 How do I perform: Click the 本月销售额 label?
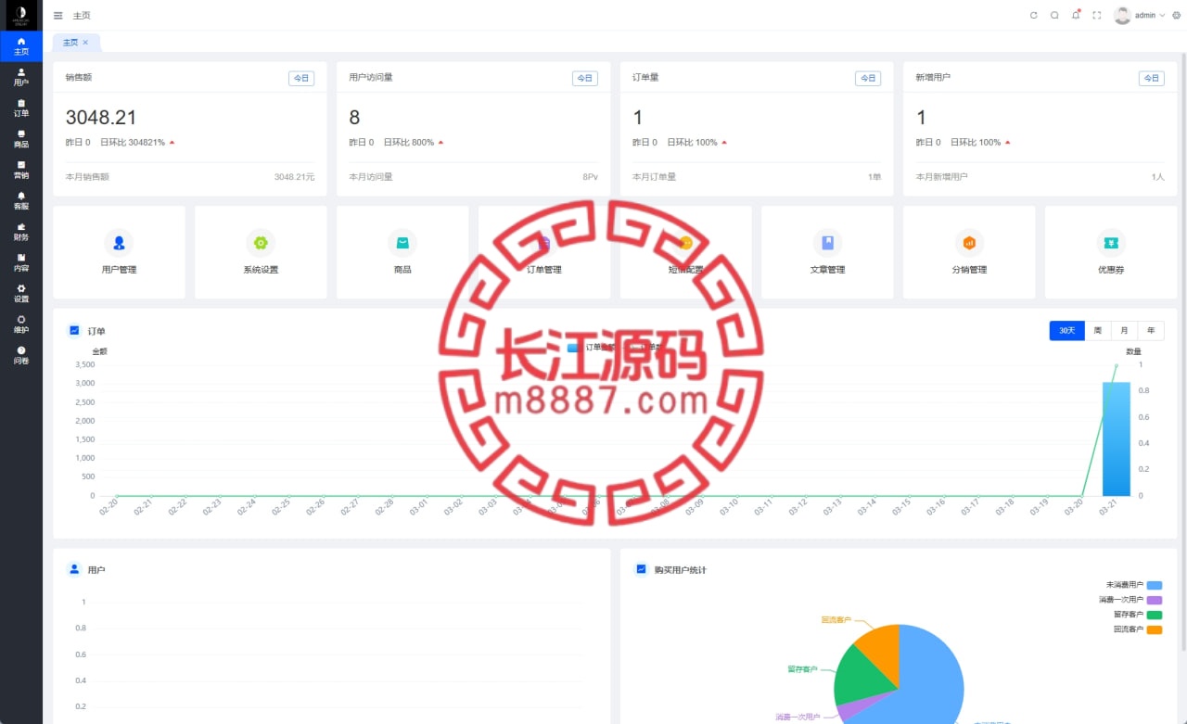coord(87,176)
